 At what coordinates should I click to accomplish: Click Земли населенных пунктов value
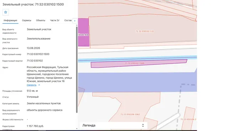43,103
